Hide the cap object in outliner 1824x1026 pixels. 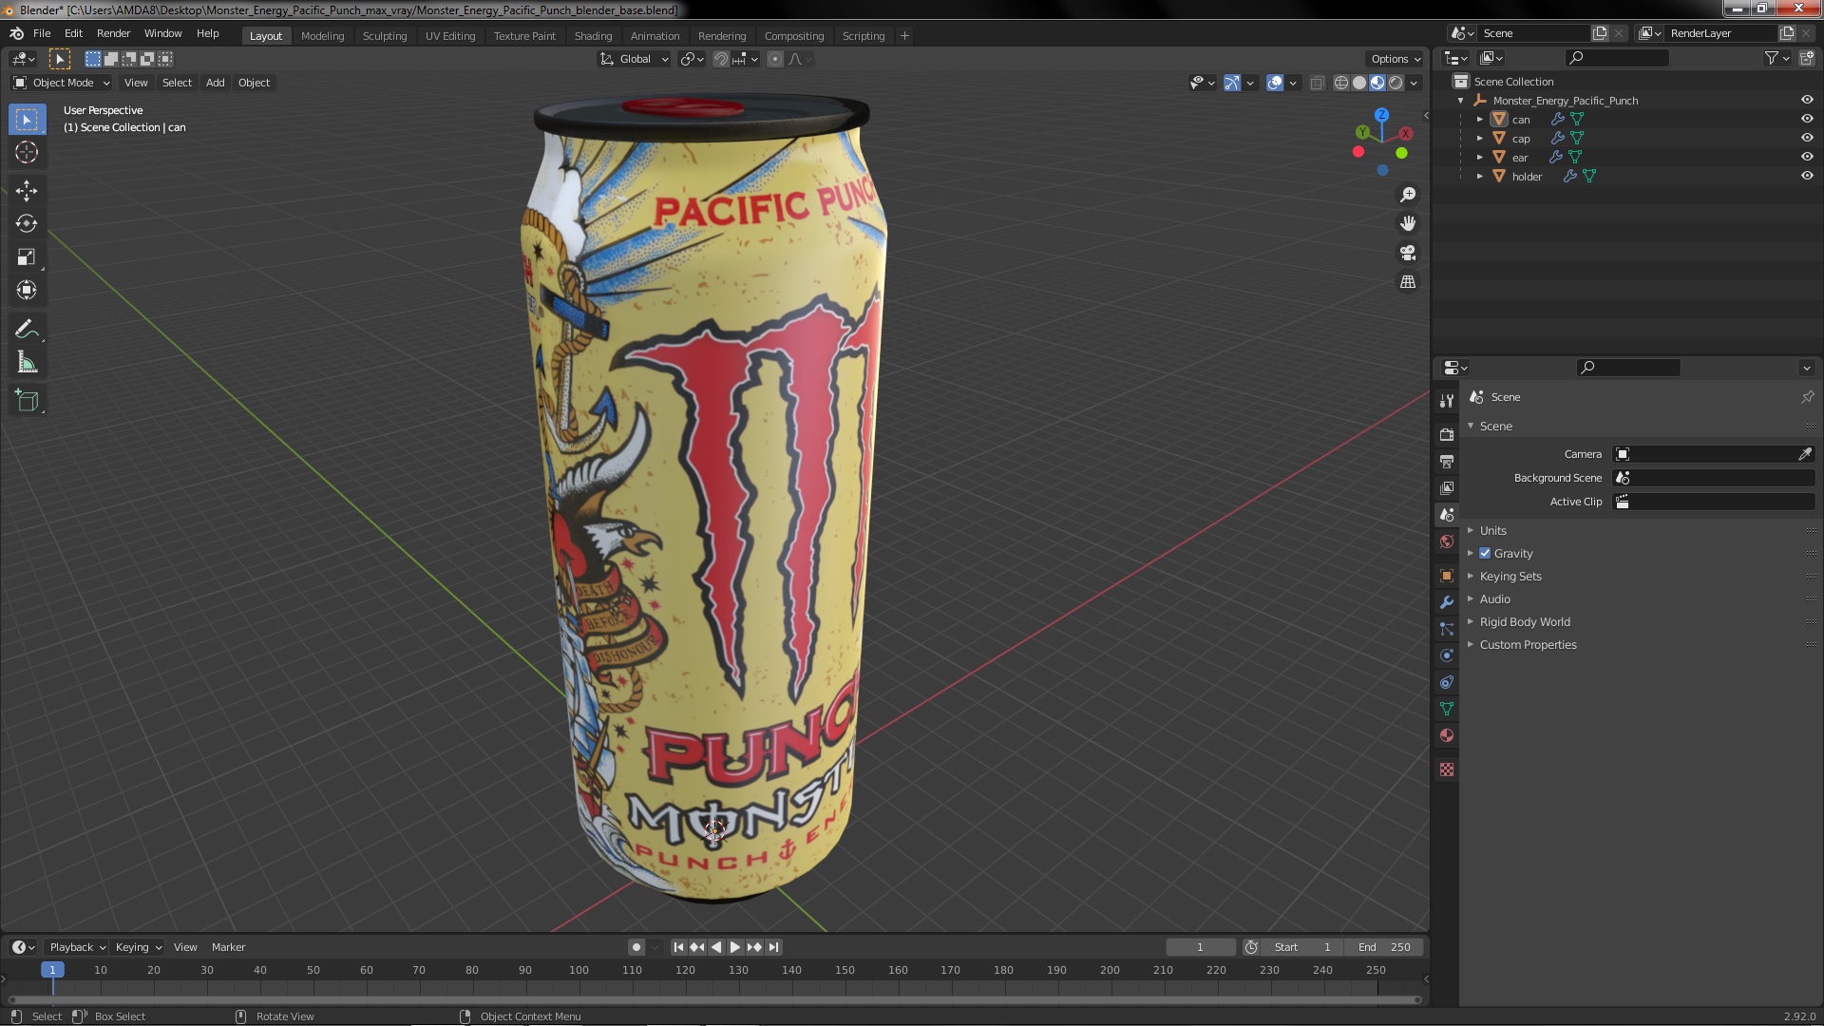coord(1807,138)
